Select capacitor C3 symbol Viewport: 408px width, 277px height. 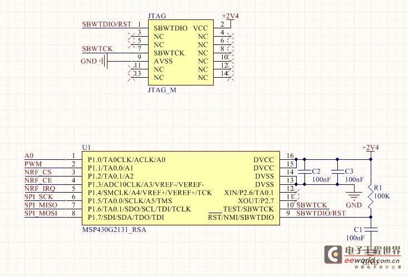pyautogui.click(x=337, y=172)
